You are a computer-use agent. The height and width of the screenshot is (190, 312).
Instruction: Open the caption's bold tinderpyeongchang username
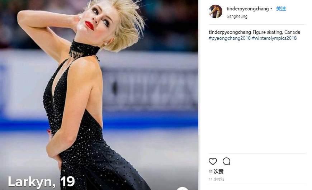tap(230, 32)
